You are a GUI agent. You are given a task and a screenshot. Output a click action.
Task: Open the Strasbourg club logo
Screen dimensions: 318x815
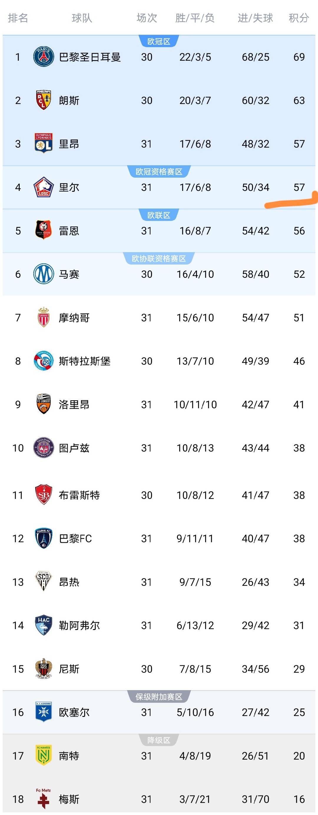tap(43, 361)
